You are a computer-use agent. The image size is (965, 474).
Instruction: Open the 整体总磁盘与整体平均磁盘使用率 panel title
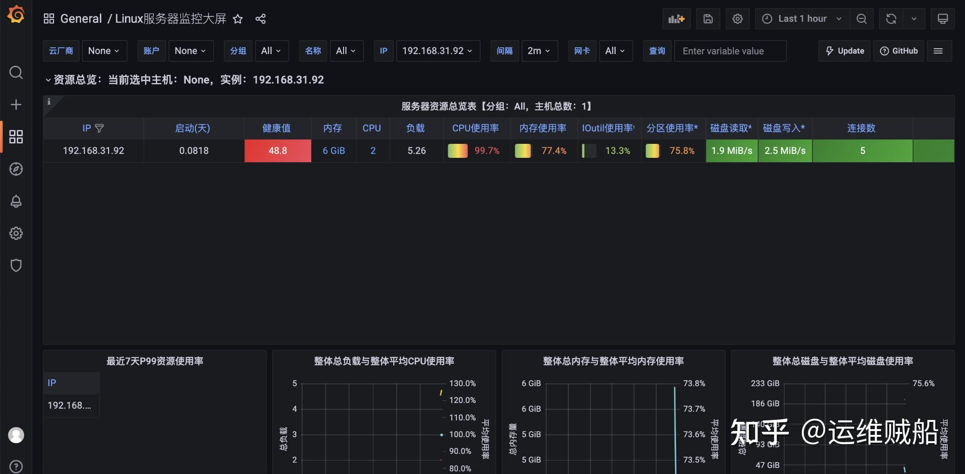click(x=842, y=361)
